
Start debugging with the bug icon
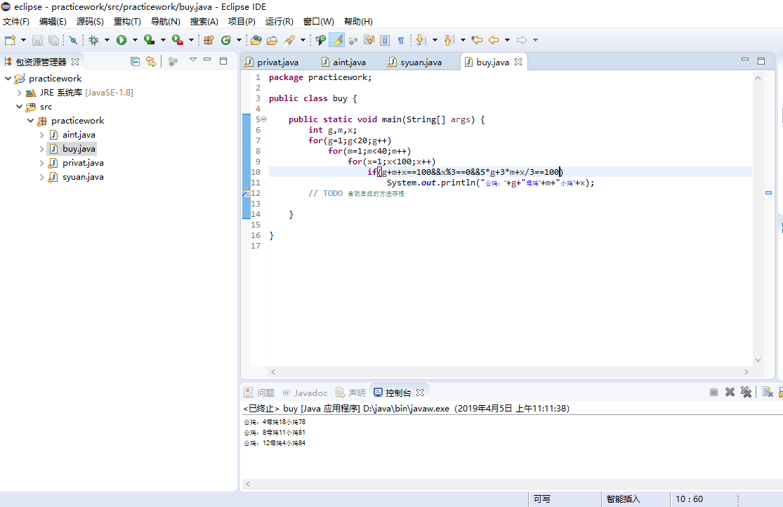click(93, 41)
